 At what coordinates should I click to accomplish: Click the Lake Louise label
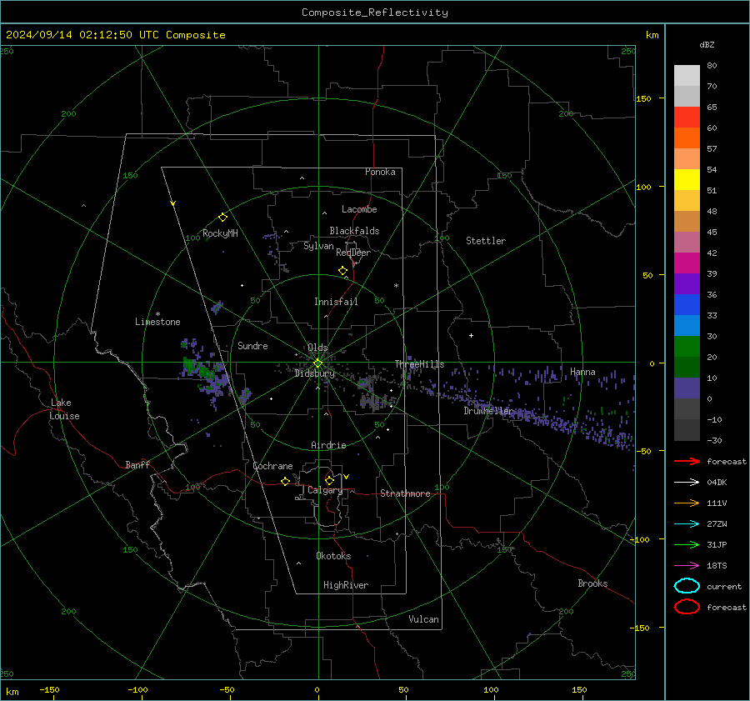[64, 409]
